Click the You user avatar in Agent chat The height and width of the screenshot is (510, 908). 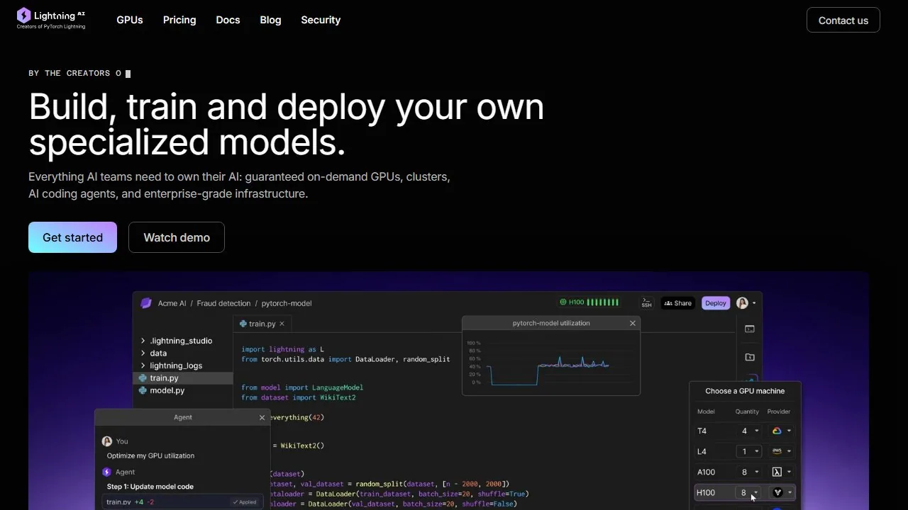pos(107,441)
